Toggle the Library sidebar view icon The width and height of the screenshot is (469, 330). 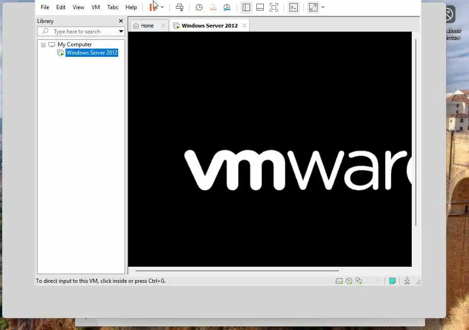pyautogui.click(x=246, y=7)
